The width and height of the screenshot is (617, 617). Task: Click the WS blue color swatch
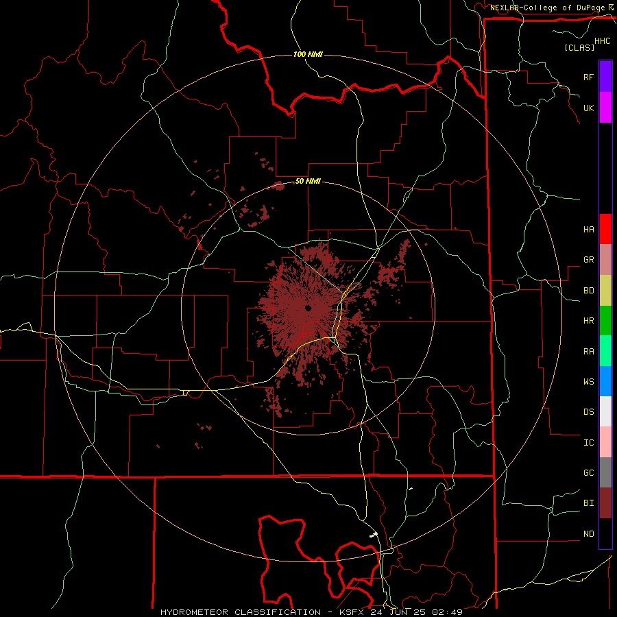[605, 381]
